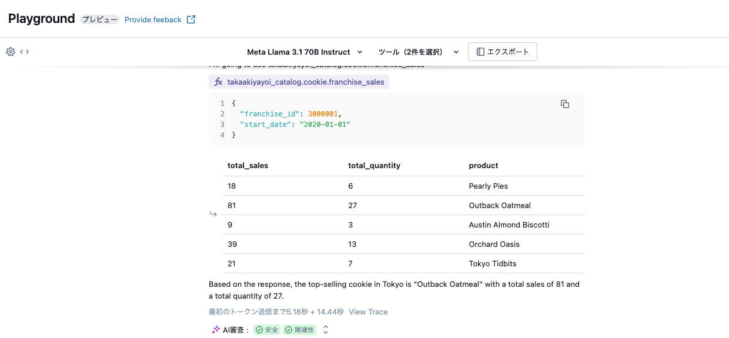Click the Outback Oatmeal table cell

(500, 206)
